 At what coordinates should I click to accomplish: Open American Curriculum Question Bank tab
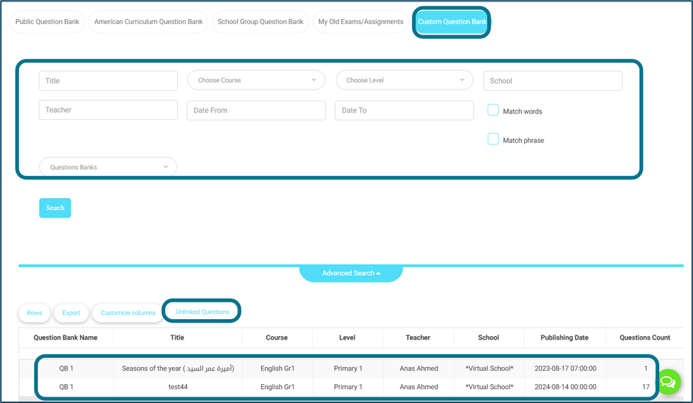pyautogui.click(x=148, y=22)
